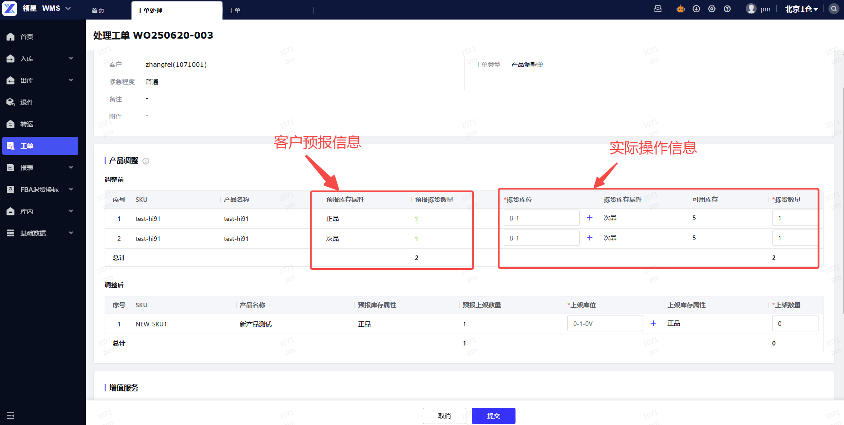Expand the 基础数据 chevron

[x=71, y=233]
